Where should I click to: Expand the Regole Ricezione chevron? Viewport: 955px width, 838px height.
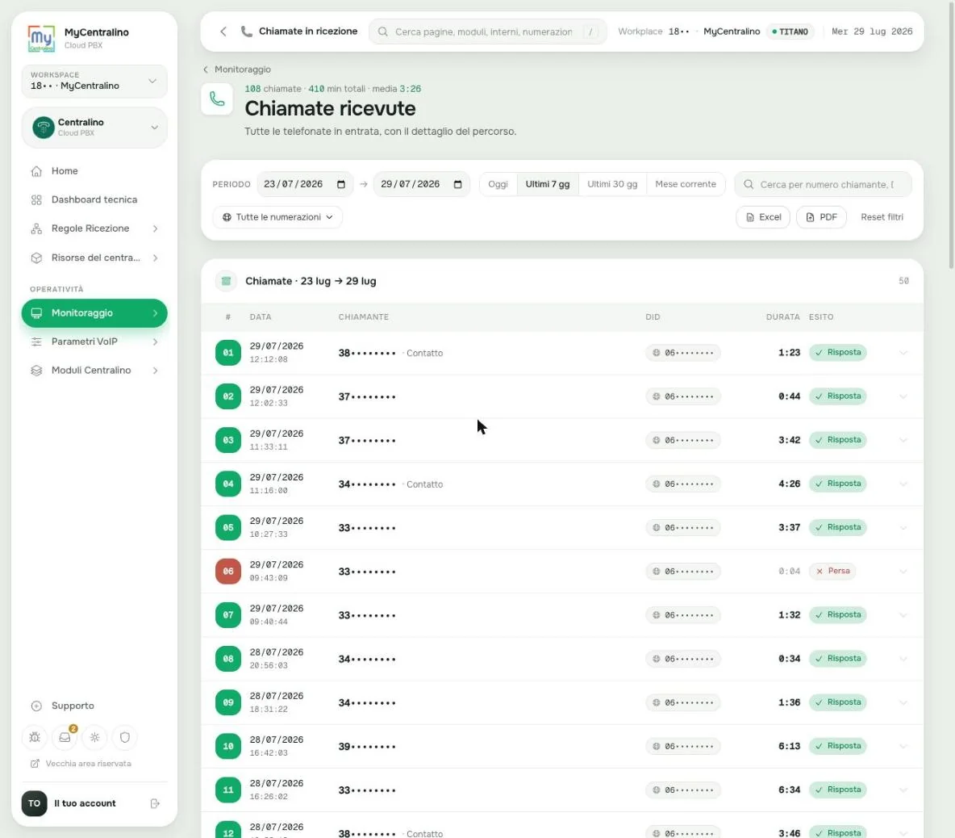[x=156, y=228]
